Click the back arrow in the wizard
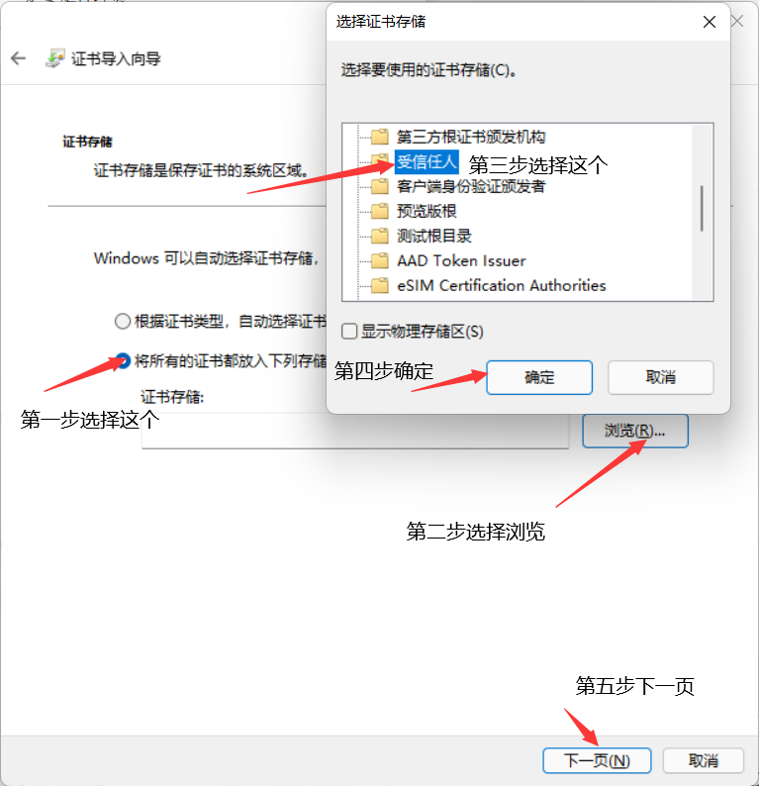The image size is (759, 786). click(x=18, y=58)
